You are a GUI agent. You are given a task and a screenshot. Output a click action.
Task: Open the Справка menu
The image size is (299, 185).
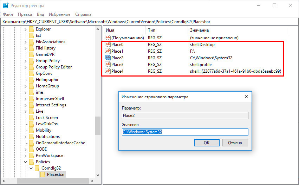click(83, 14)
